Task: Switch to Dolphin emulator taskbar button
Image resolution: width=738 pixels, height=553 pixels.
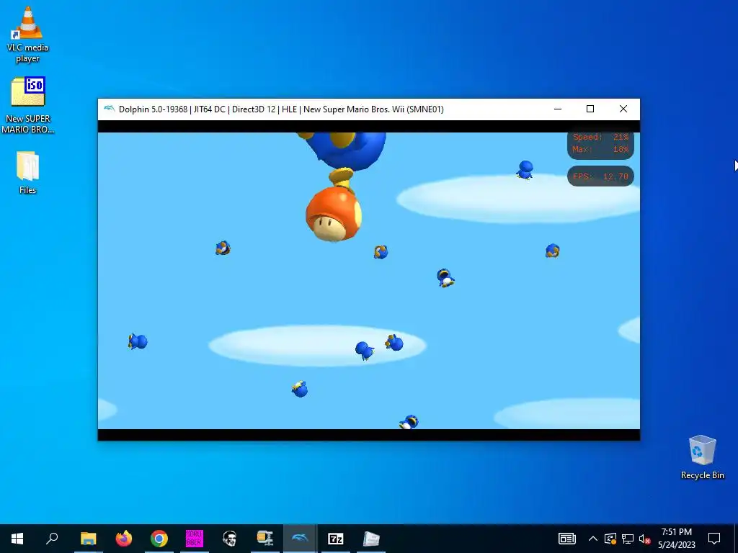Action: point(301,539)
